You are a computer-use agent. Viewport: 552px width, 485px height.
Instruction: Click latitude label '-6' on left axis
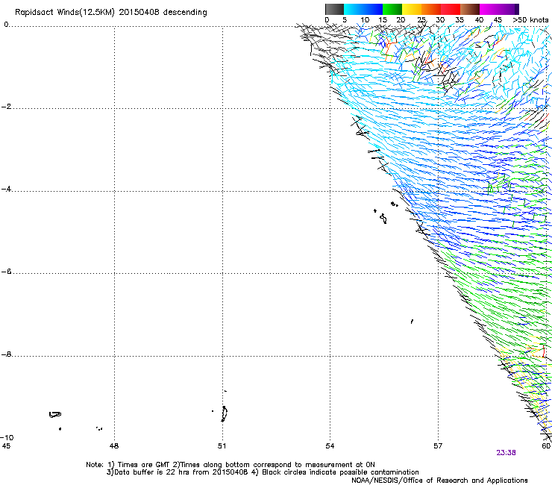(x=6, y=272)
